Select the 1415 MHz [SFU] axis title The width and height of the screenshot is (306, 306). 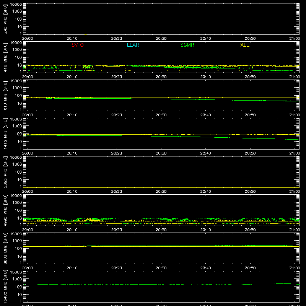coord(5,133)
